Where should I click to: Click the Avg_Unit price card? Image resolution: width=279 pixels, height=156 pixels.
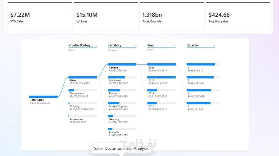(x=238, y=17)
